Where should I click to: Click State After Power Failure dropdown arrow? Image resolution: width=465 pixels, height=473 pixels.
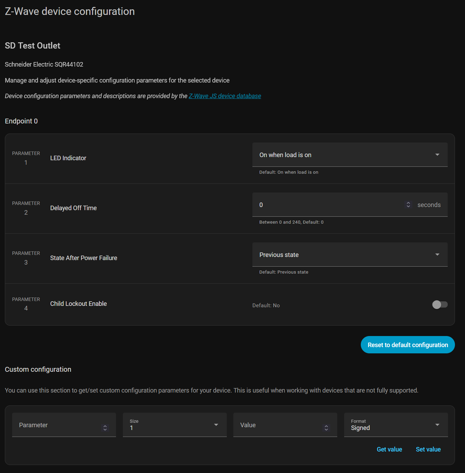click(x=437, y=255)
